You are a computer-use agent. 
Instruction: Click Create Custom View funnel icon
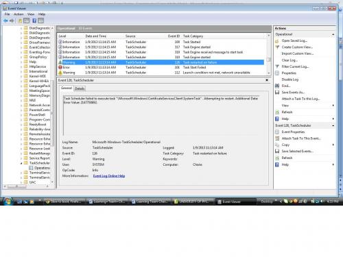click(x=277, y=47)
